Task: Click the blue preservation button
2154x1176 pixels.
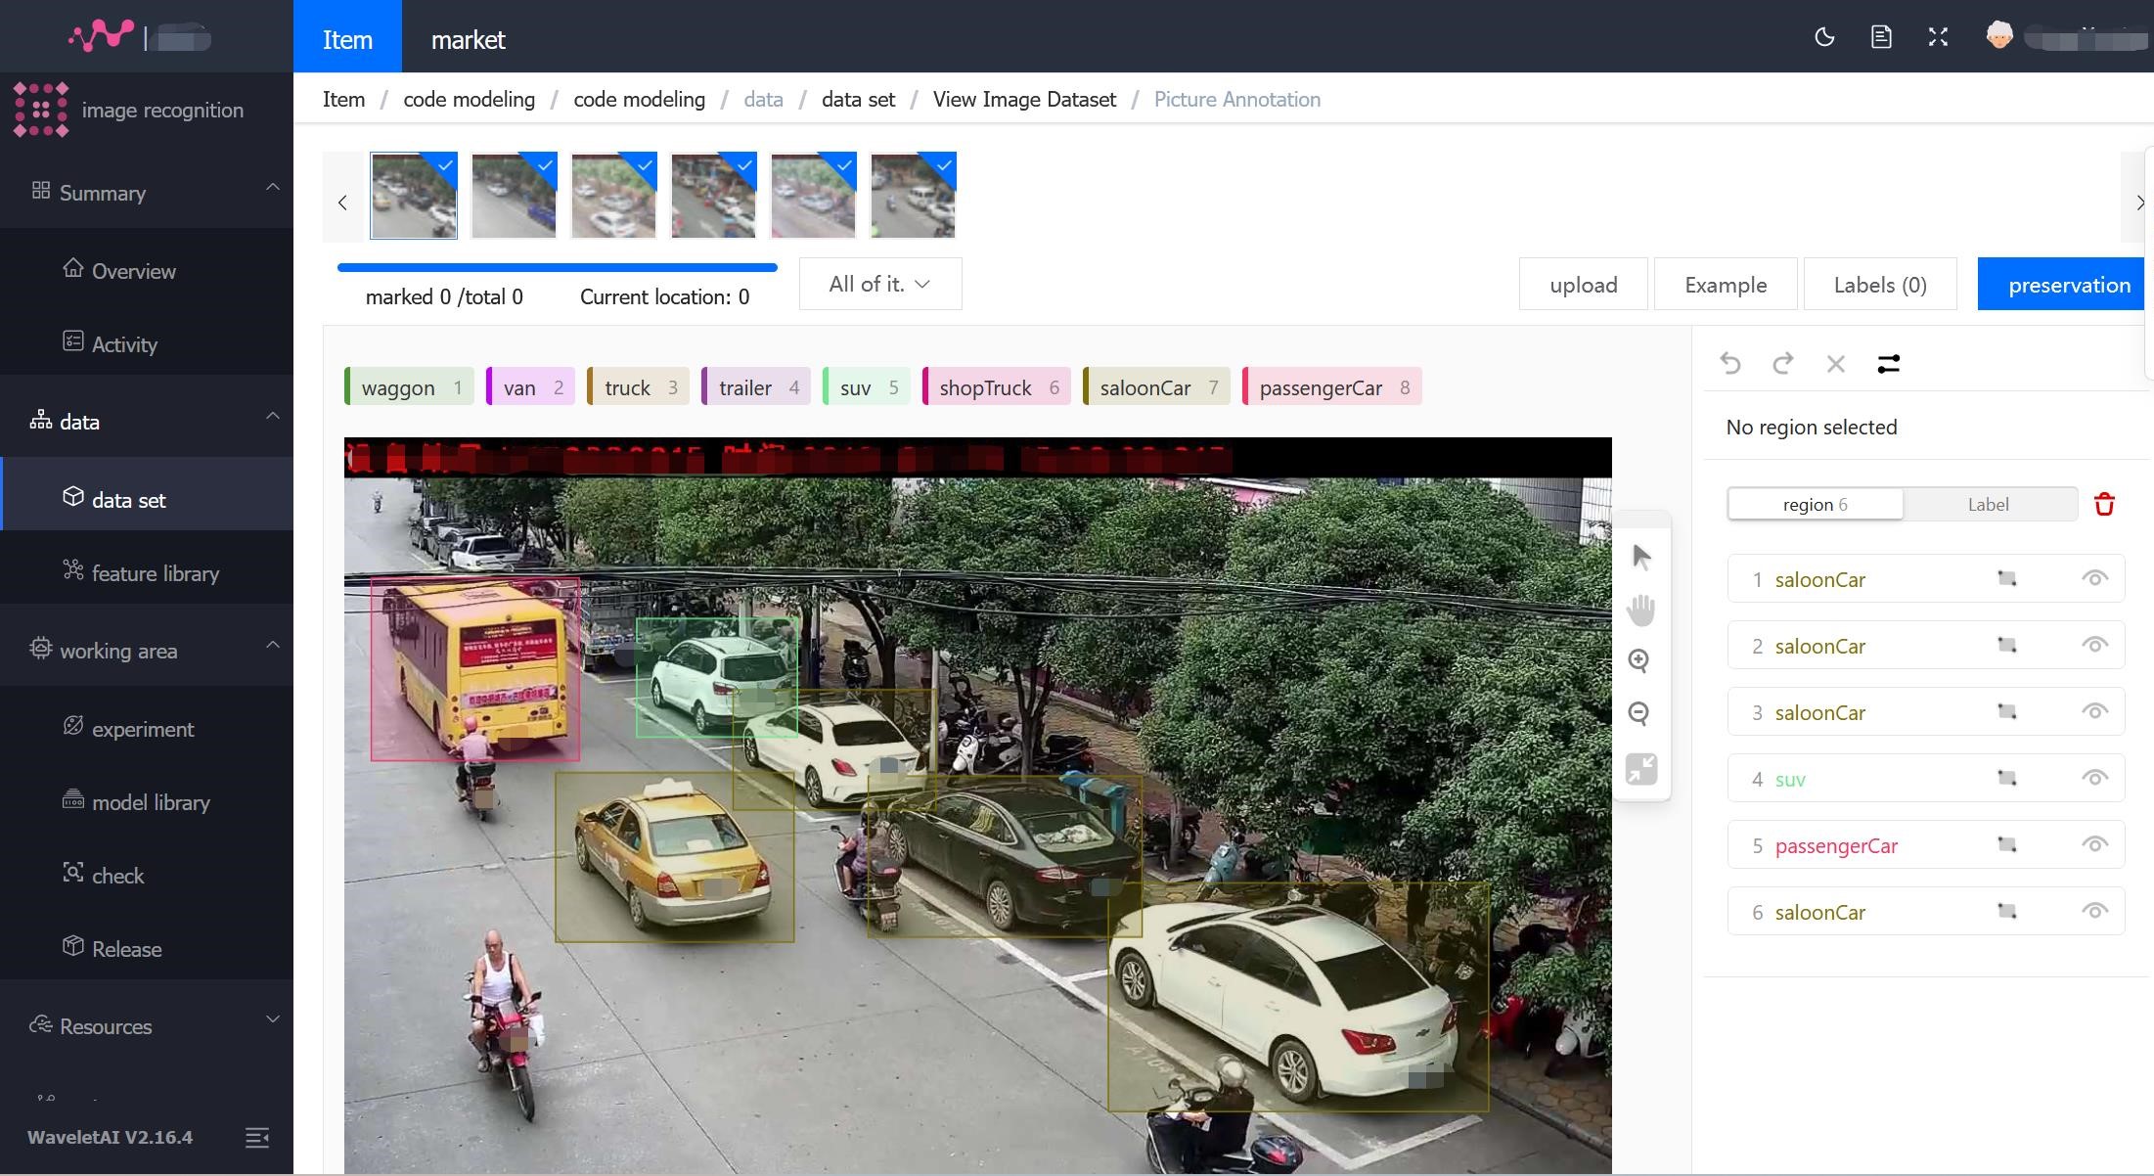Action: click(2069, 285)
